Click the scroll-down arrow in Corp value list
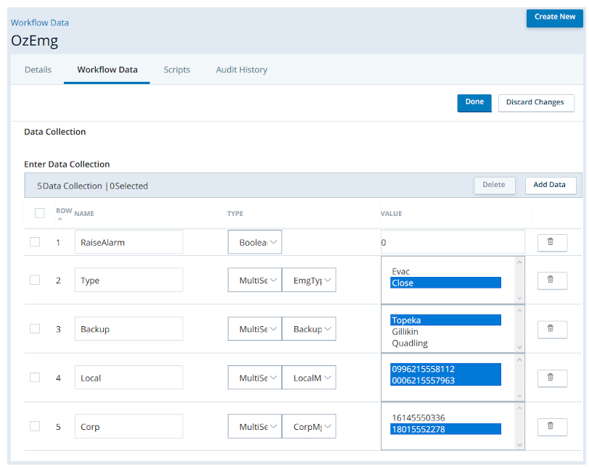 519,445
